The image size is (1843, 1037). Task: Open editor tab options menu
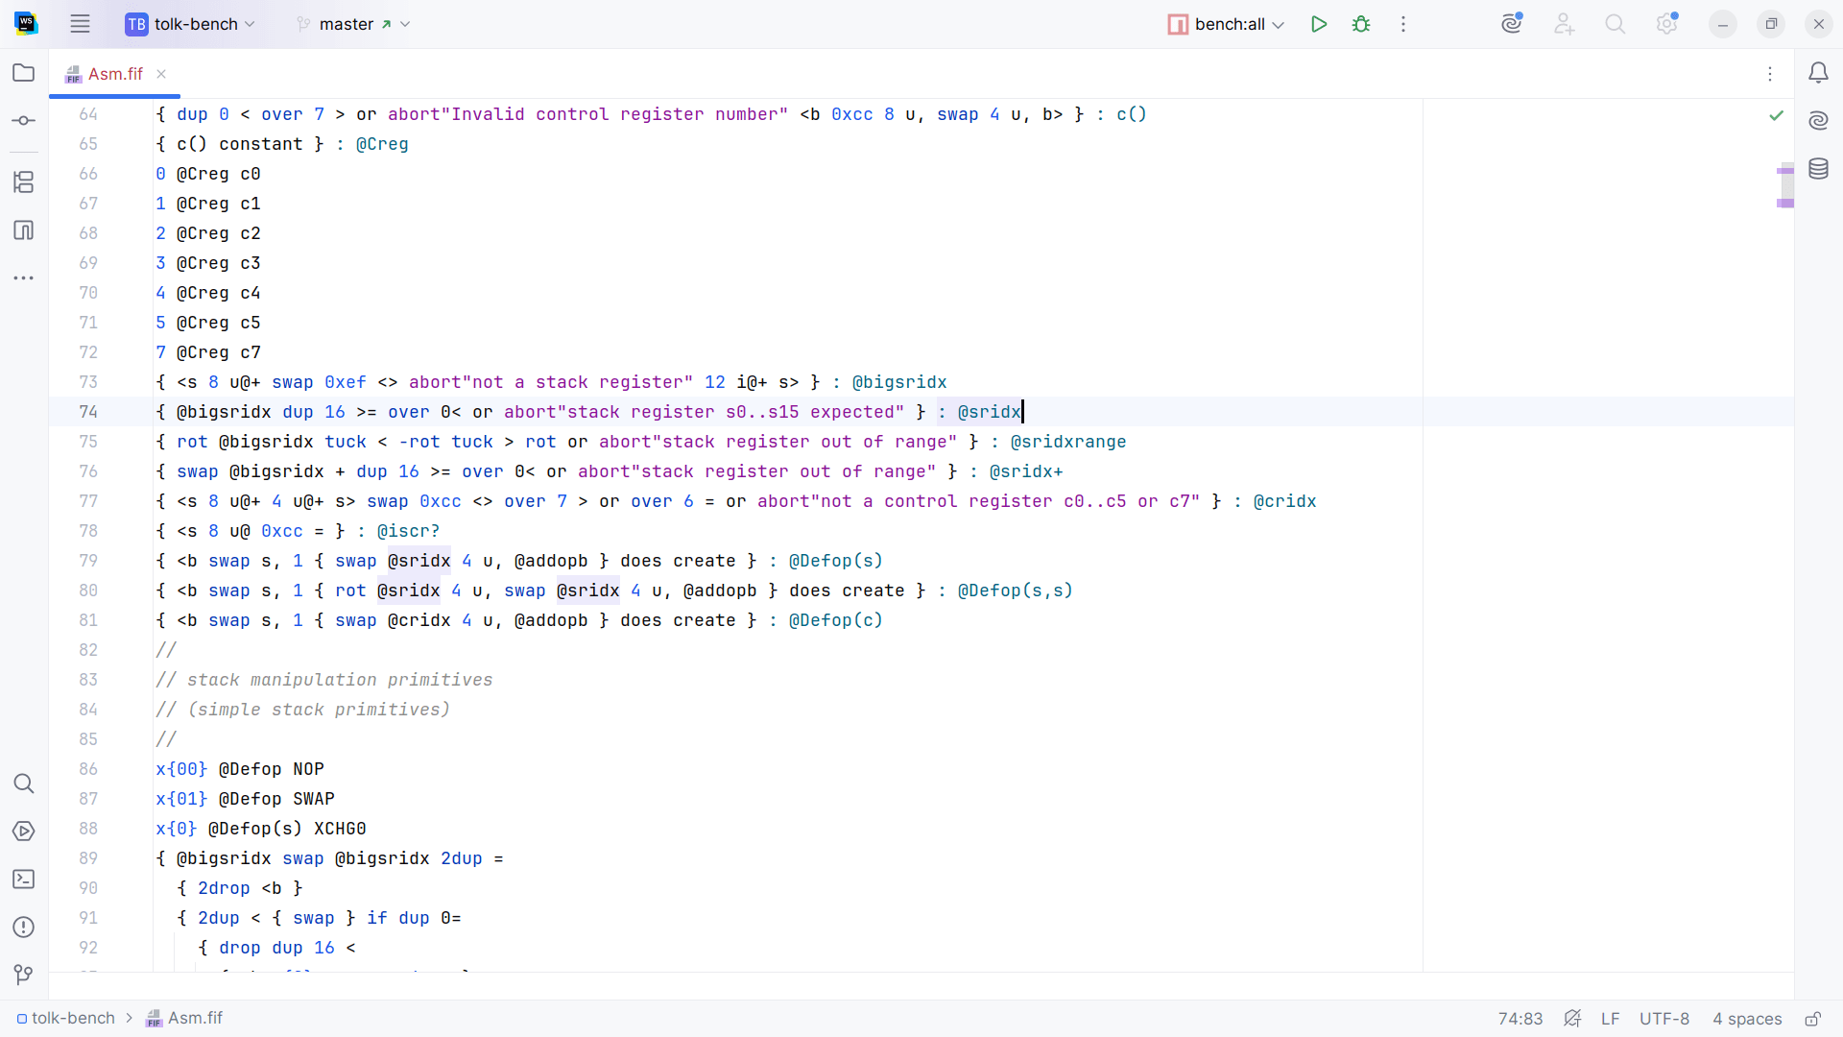click(1770, 74)
